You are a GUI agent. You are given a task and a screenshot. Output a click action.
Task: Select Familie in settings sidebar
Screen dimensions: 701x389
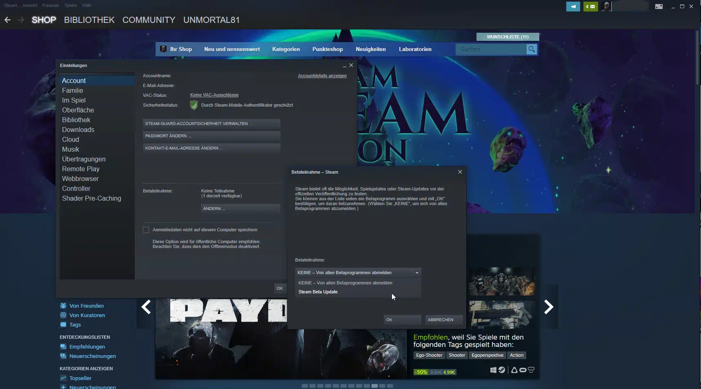click(97, 90)
